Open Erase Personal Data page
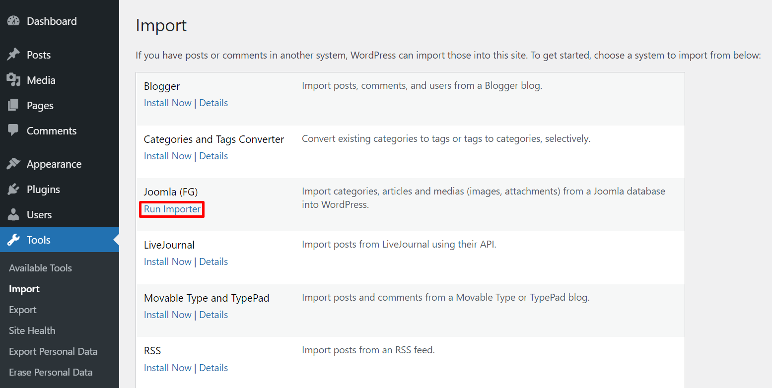This screenshot has height=388, width=772. (x=51, y=372)
